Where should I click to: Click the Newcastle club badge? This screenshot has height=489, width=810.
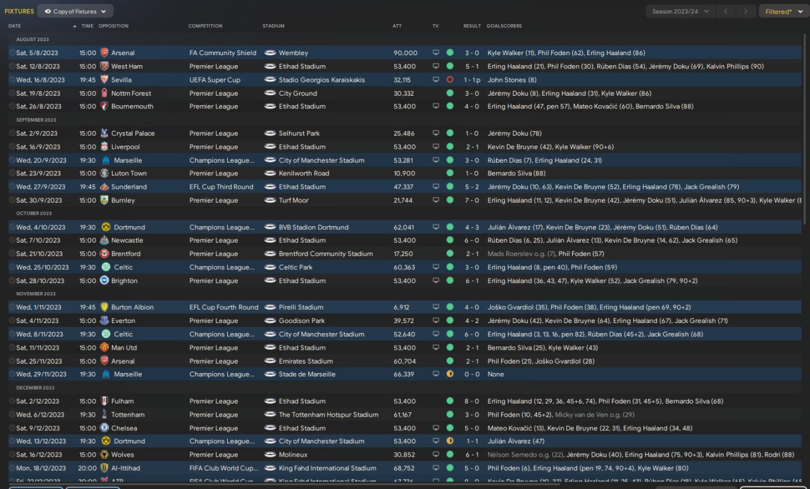pyautogui.click(x=104, y=241)
